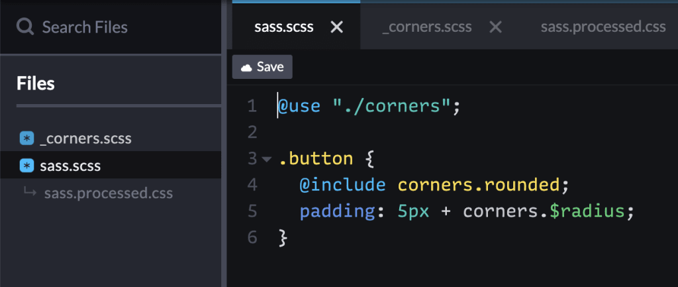The image size is (678, 287).
Task: Place cursor on "./corners" string
Action: pos(393,107)
